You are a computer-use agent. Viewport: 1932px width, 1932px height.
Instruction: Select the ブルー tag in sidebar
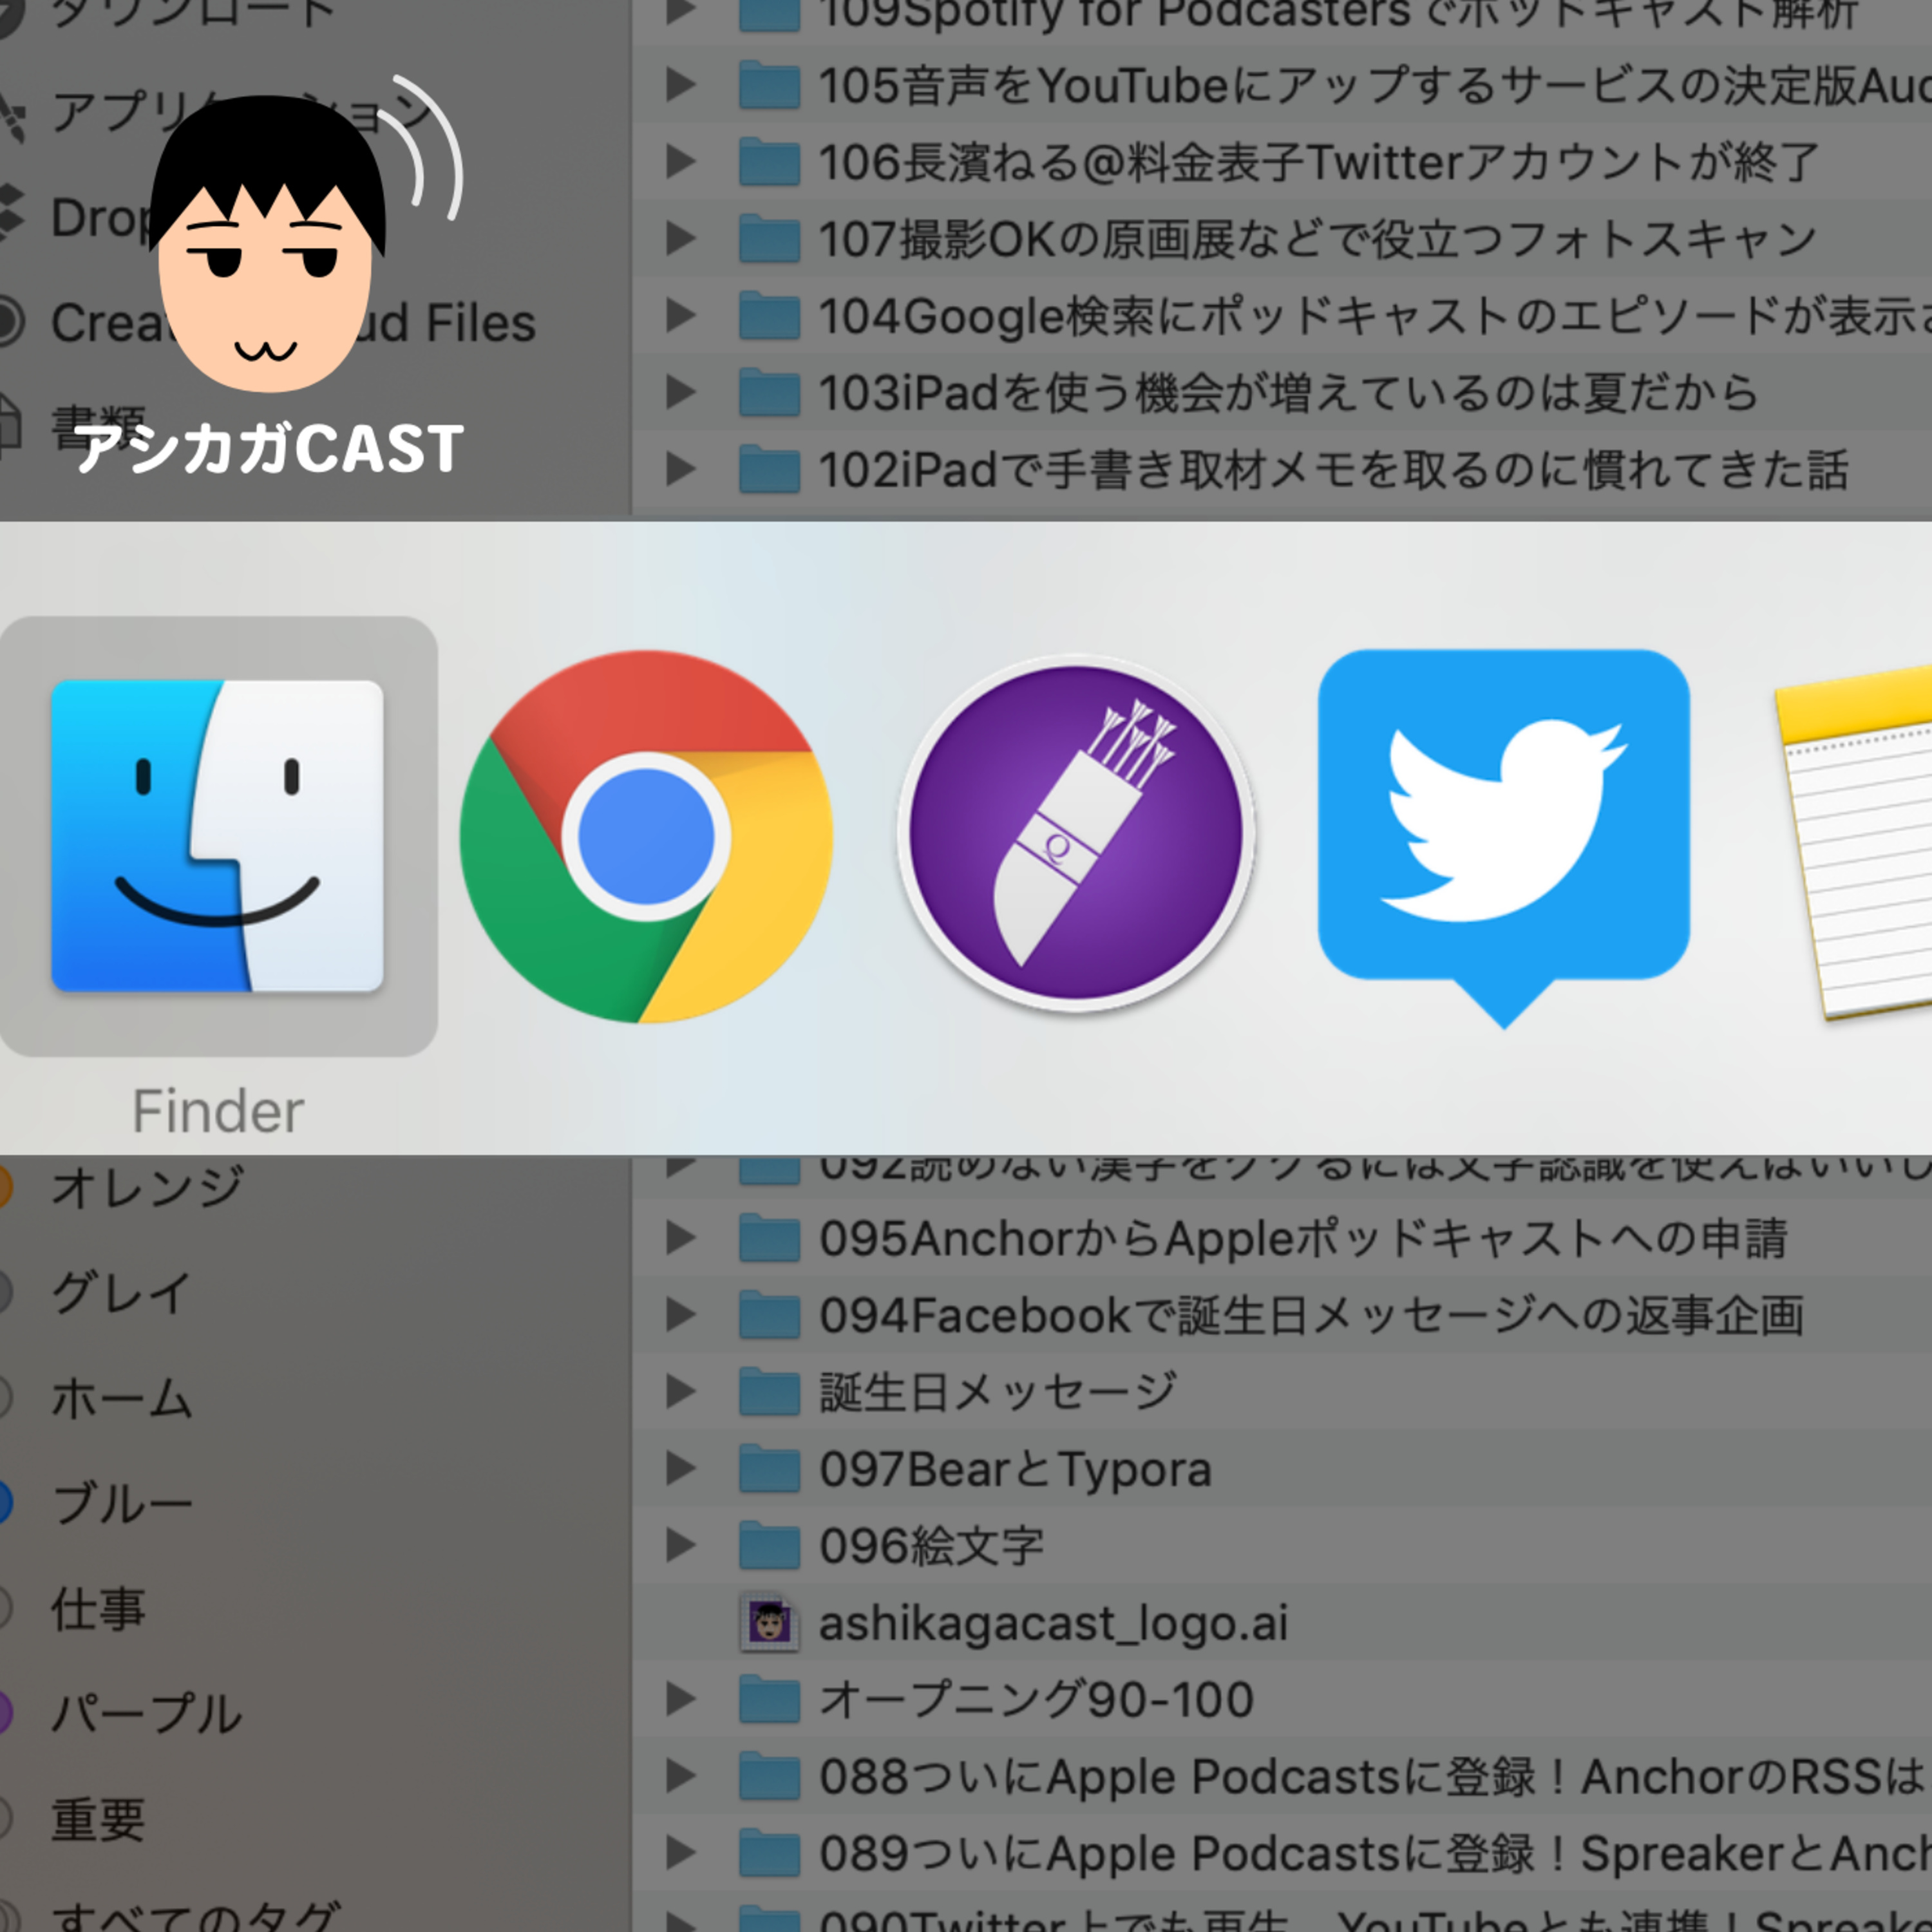click(121, 1503)
